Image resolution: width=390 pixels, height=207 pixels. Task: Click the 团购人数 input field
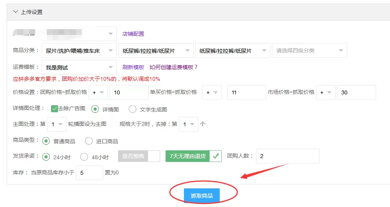click(x=288, y=156)
